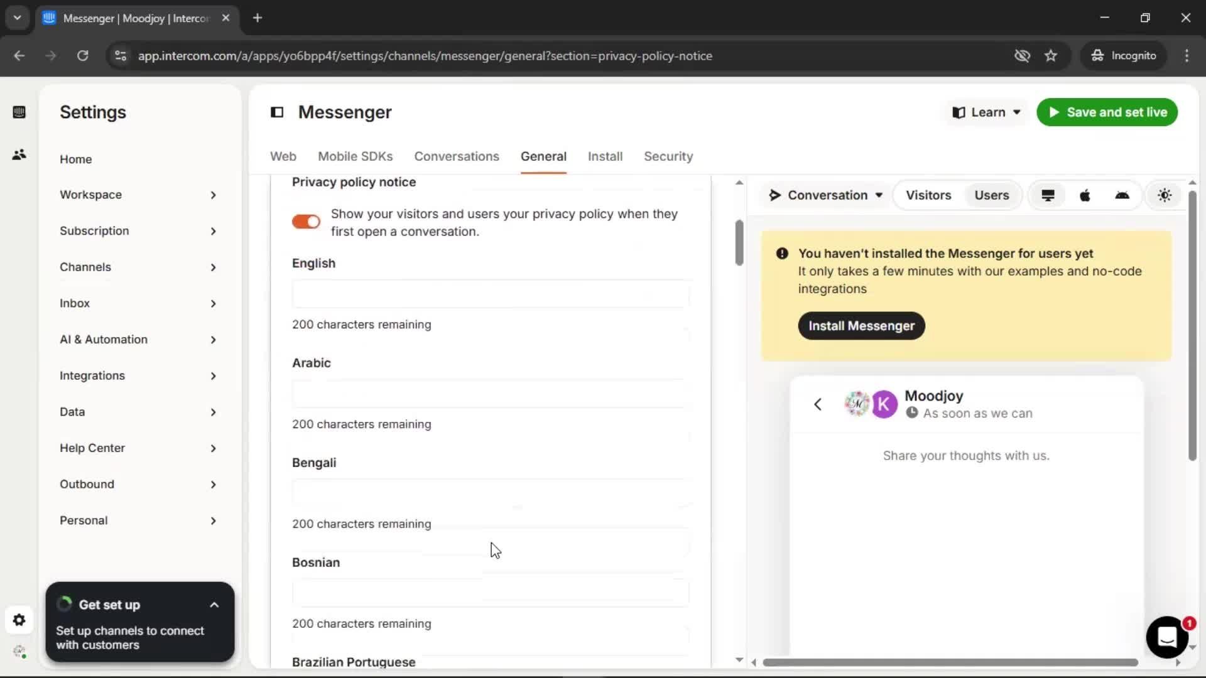
Task: Click the preview panel horizontal scrollbar
Action: coord(950,662)
